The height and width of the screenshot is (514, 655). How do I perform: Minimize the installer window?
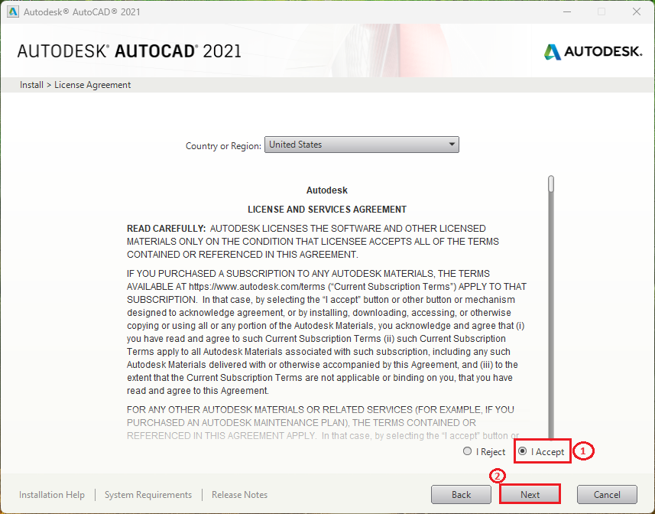pyautogui.click(x=566, y=11)
